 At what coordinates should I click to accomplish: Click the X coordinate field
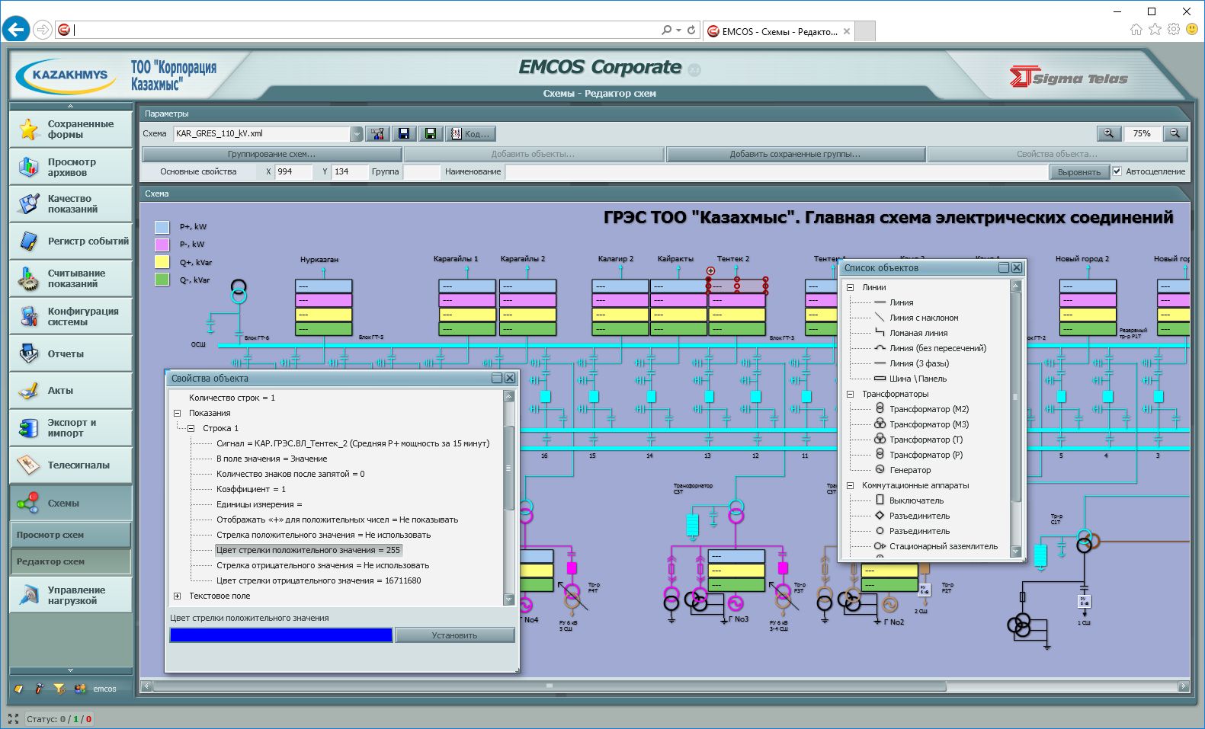pos(293,171)
